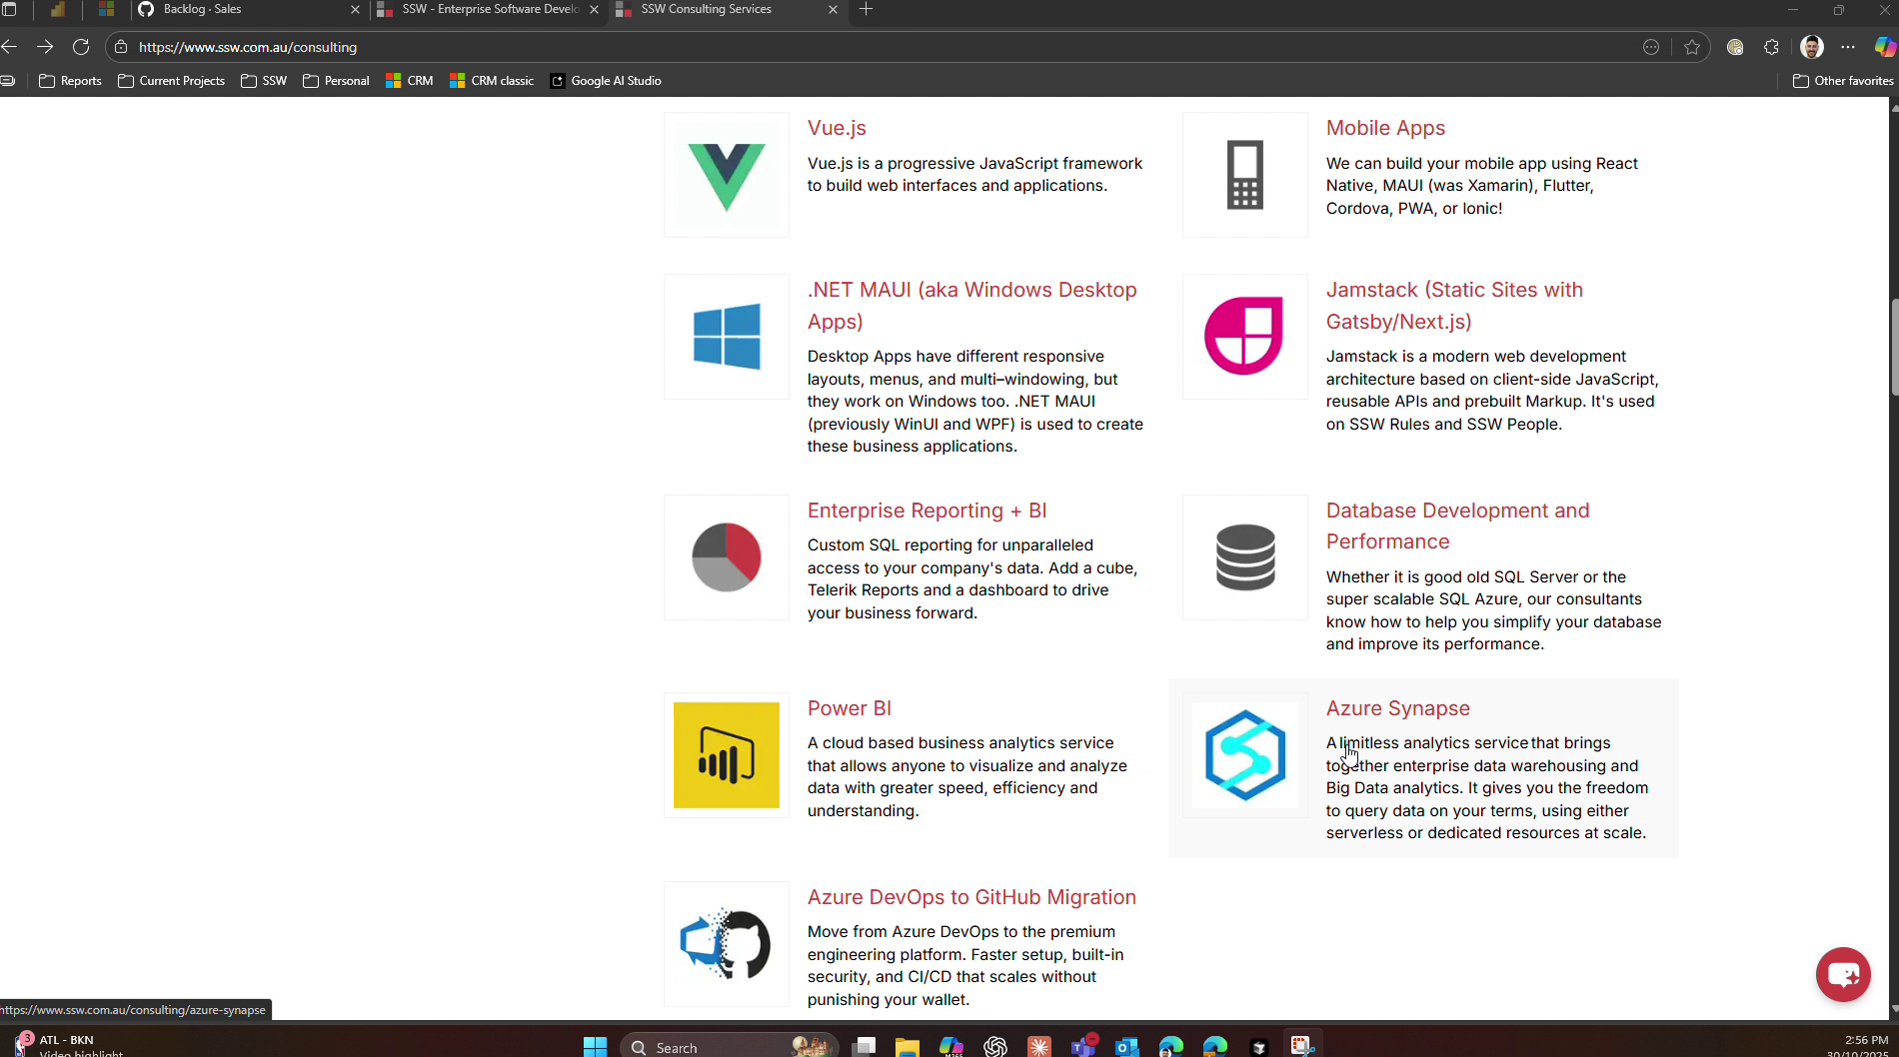The image size is (1899, 1057).
Task: Open File Explorer from the taskbar
Action: point(908,1046)
